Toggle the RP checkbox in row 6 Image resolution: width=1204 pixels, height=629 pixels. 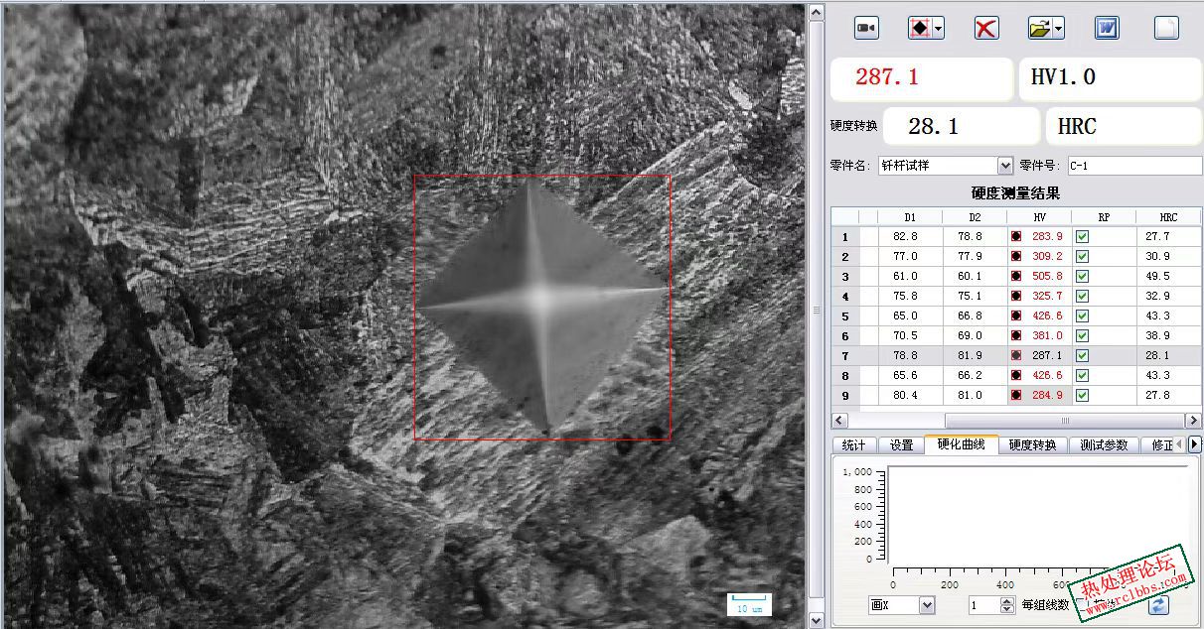(1083, 335)
